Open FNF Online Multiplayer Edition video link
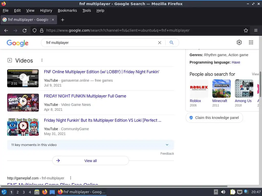This screenshot has width=262, height=196. (x=102, y=72)
